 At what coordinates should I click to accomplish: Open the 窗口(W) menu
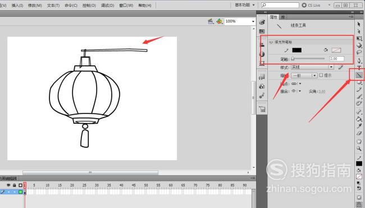[x=126, y=5]
